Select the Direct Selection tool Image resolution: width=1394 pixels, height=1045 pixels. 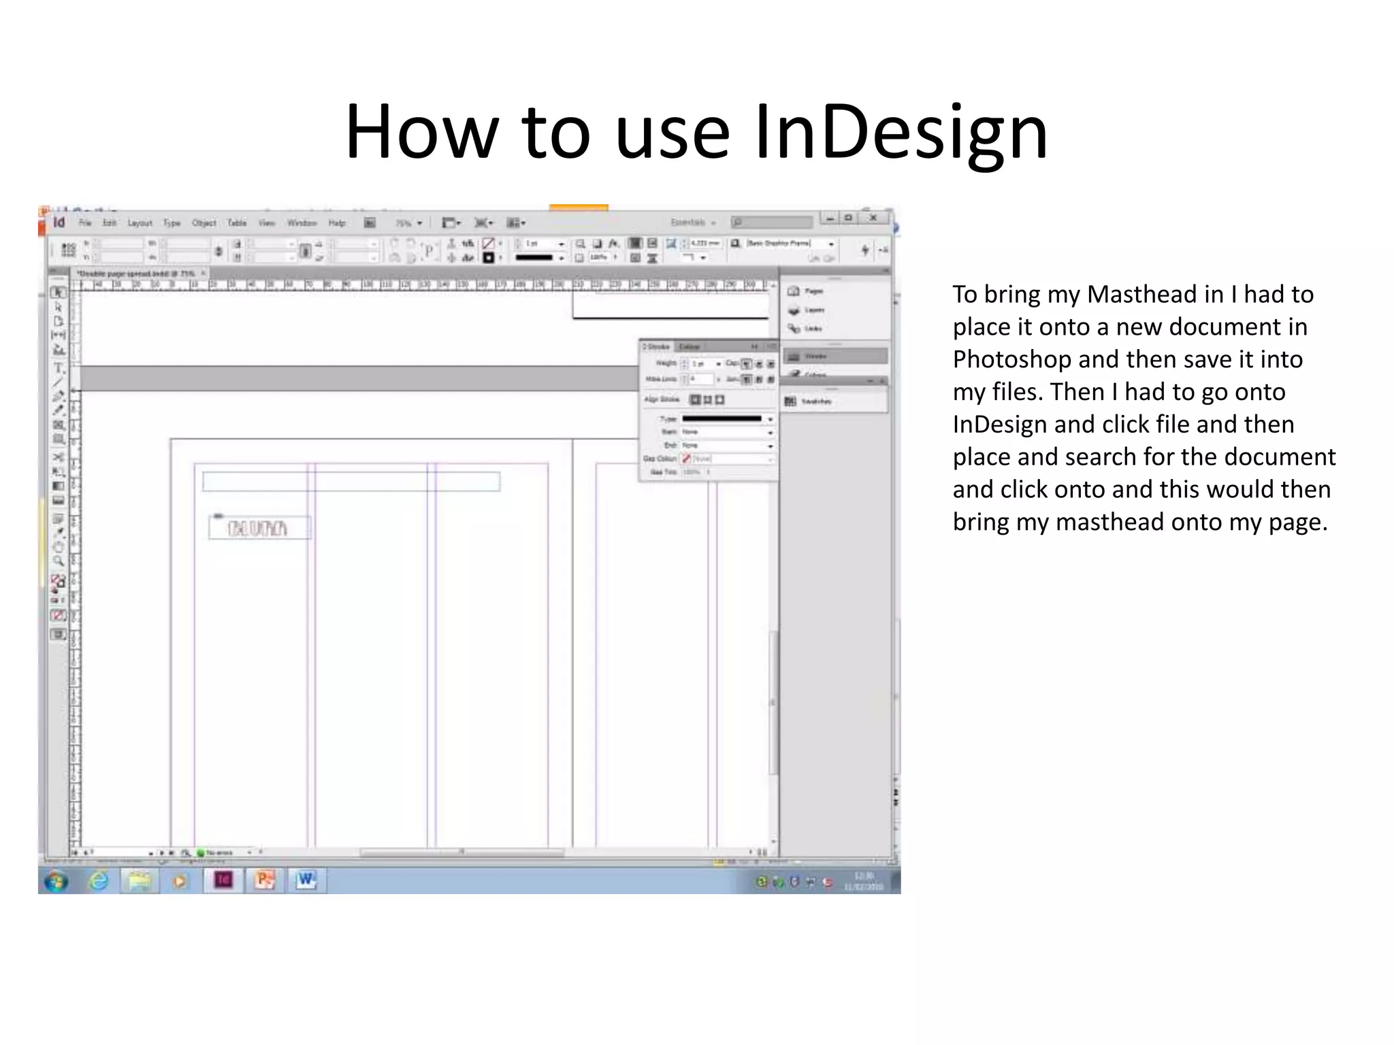coord(59,308)
